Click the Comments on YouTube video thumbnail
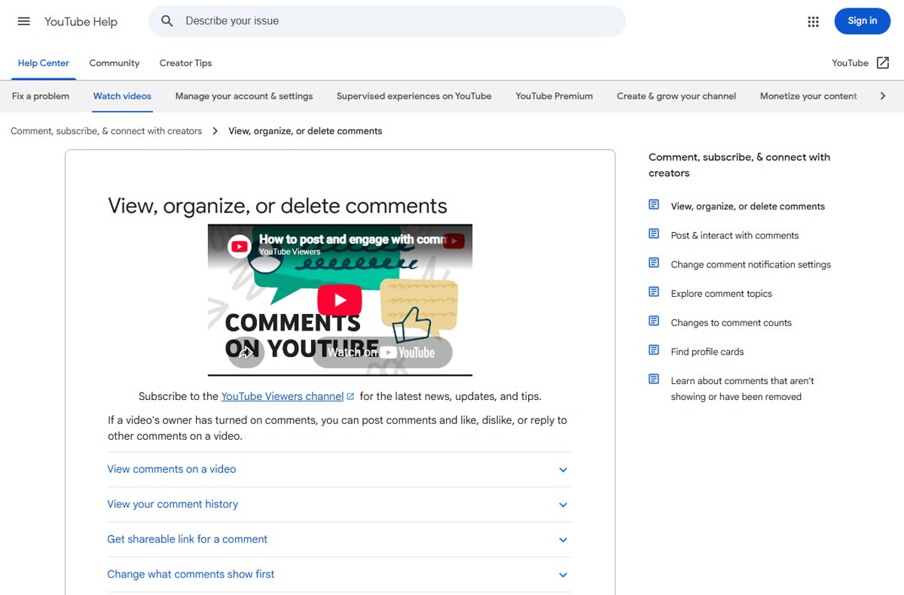The height and width of the screenshot is (595, 904). point(340,300)
